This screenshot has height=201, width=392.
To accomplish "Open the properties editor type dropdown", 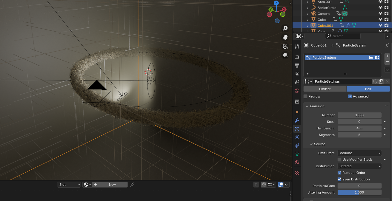I will pyautogui.click(x=300, y=36).
